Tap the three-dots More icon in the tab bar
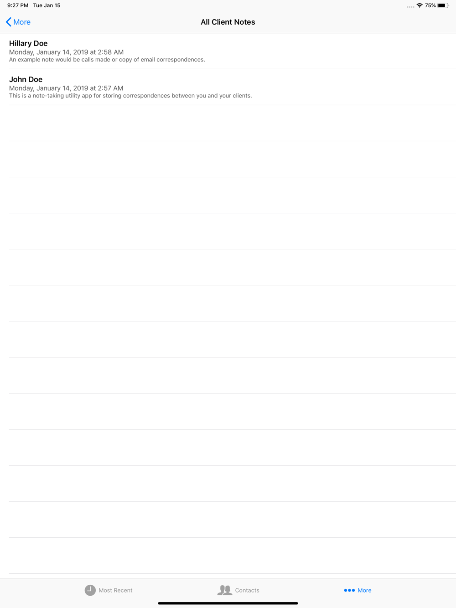This screenshot has width=456, height=608. 349,590
